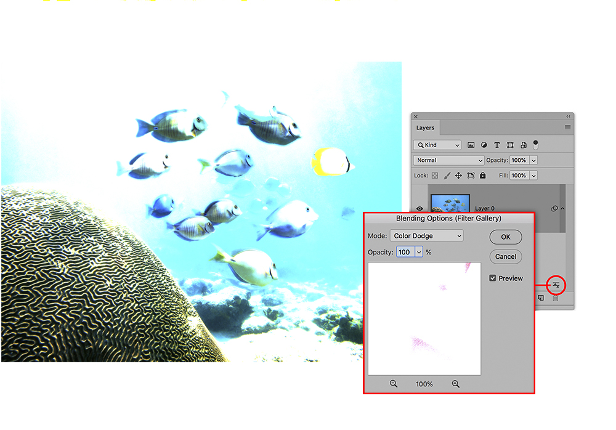
Task: Toggle layer filtering on/off switch
Action: [x=535, y=144]
